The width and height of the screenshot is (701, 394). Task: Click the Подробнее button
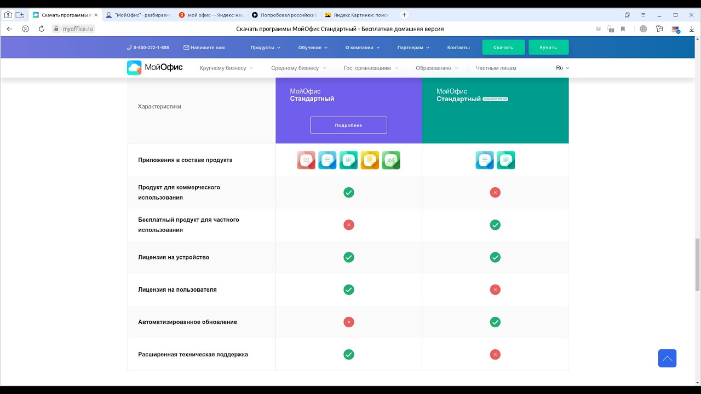[x=348, y=125]
